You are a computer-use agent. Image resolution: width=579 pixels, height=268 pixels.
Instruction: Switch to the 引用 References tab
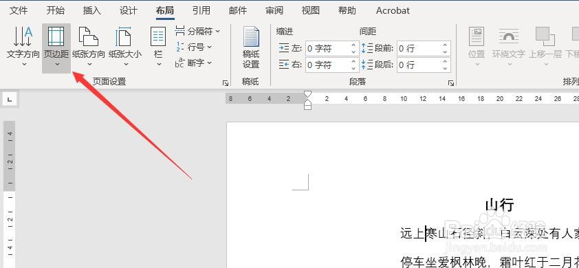[x=201, y=11]
